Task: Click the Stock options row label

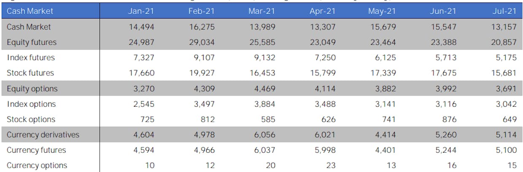Action: pyautogui.click(x=31, y=119)
